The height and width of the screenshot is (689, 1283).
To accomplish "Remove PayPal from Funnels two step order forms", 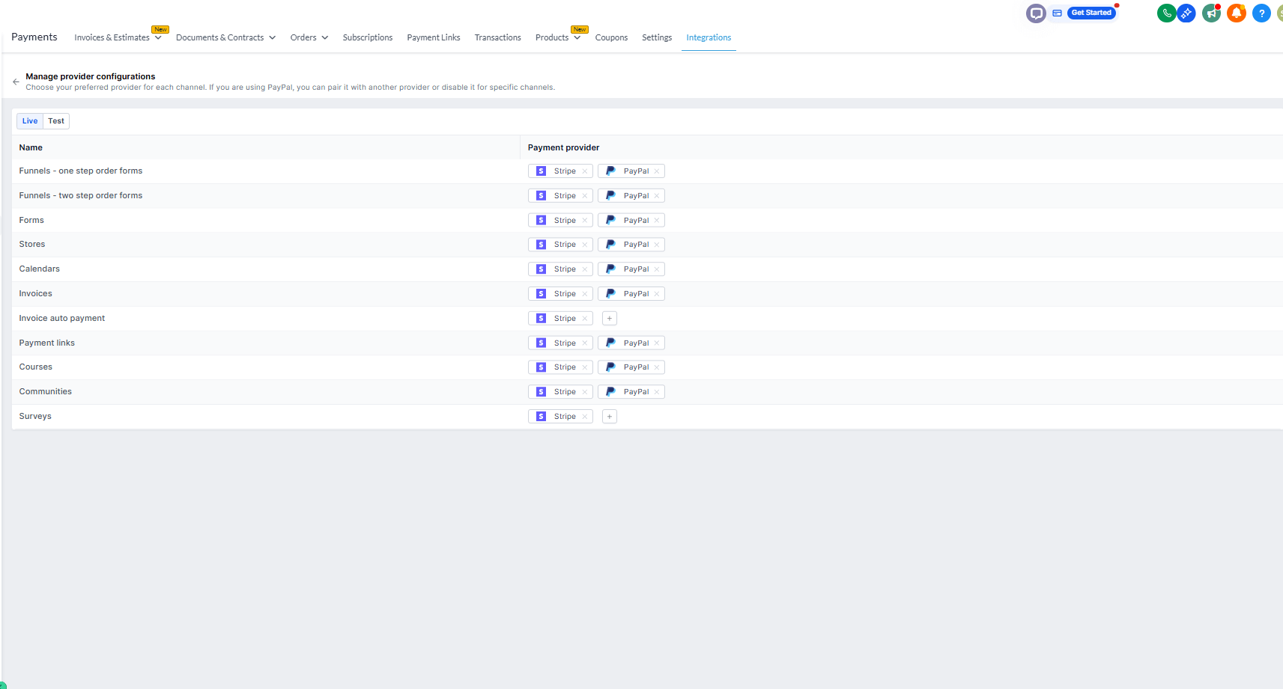I will pyautogui.click(x=657, y=196).
